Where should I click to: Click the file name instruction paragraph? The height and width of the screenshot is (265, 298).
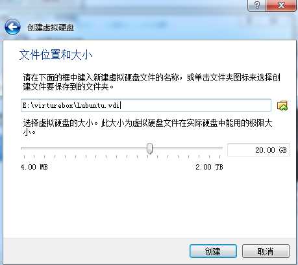tap(151, 82)
